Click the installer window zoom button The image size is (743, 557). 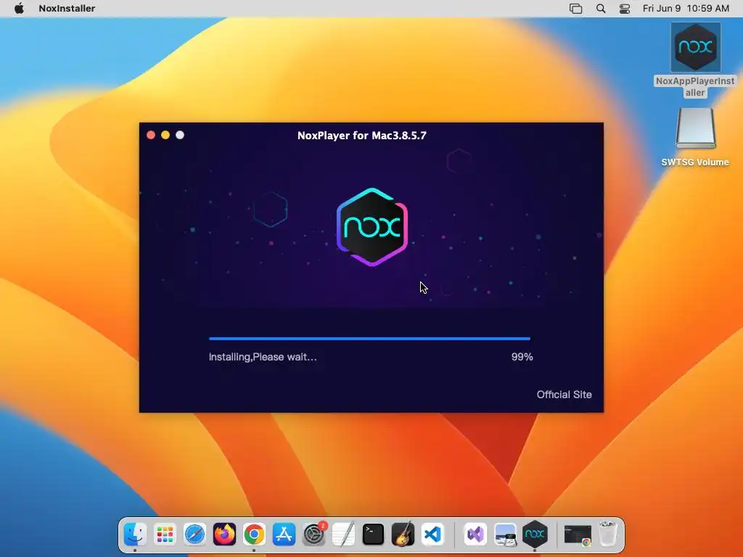click(180, 135)
